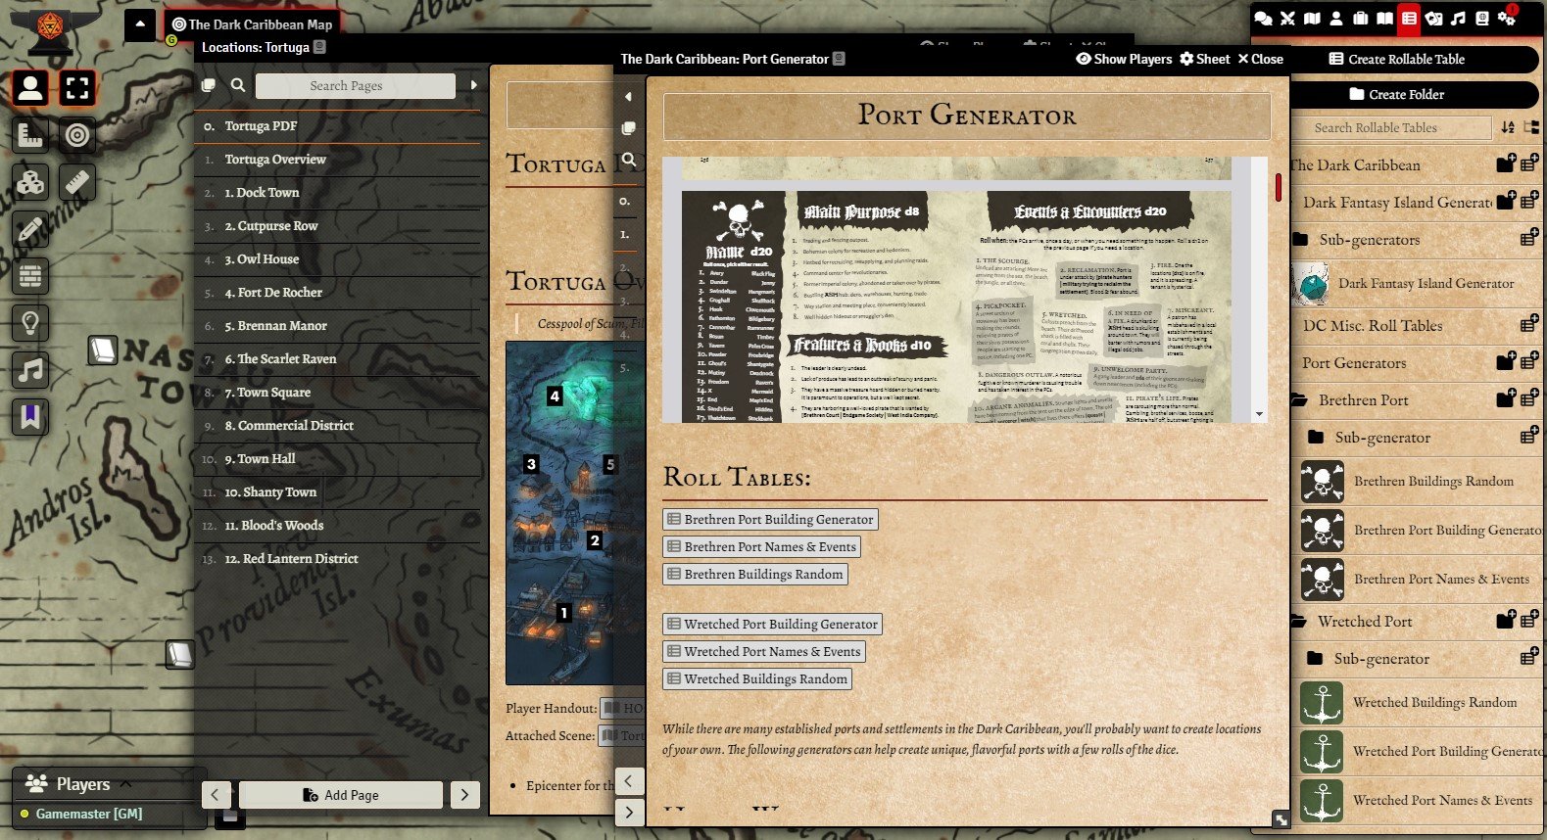Screen dimensions: 1547x840
Task: Select the Ruler measure tool
Action: [x=77, y=182]
